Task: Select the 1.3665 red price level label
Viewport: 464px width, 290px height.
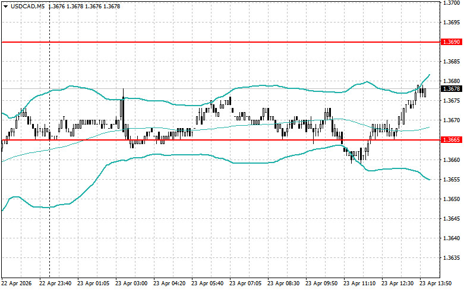Action: point(452,140)
